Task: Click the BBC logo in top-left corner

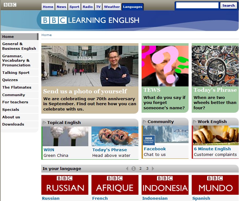Action: click(10, 5)
